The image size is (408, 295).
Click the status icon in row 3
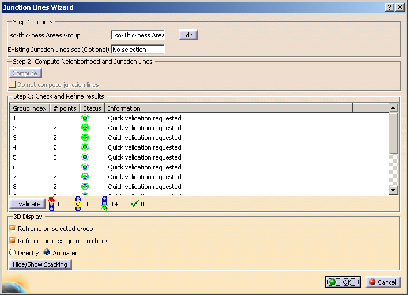coord(85,138)
